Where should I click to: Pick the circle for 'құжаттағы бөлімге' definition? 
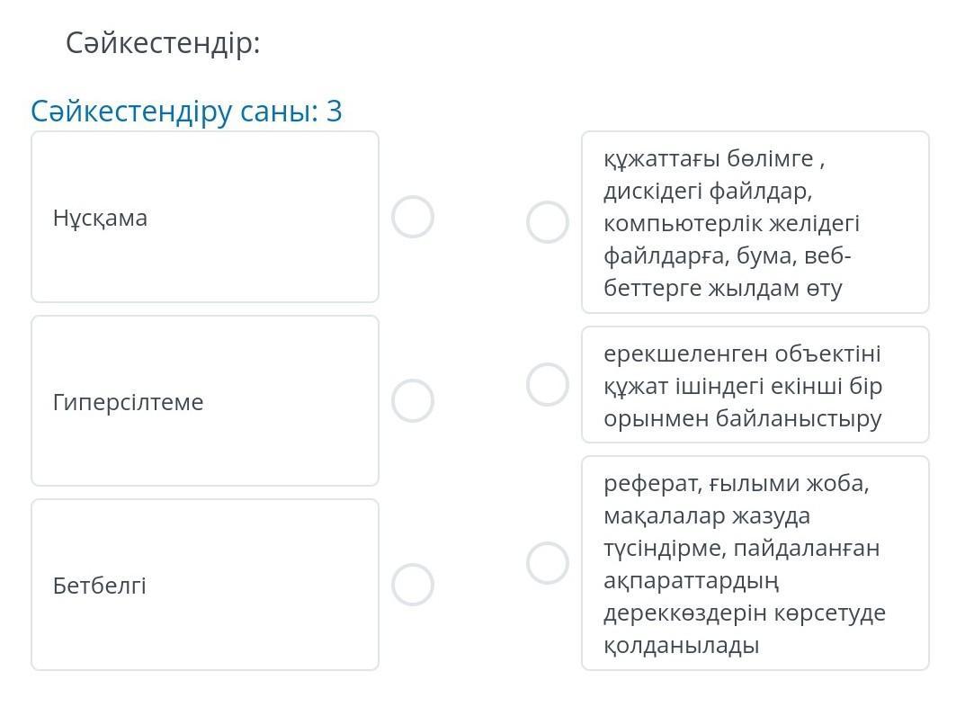click(x=547, y=222)
